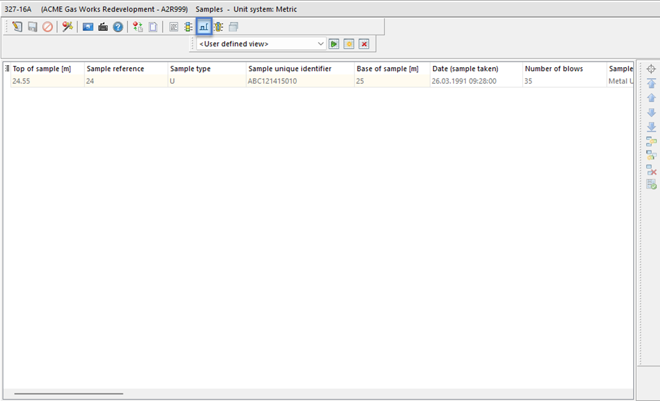Click the red cancel circle icon
The width and height of the screenshot is (660, 401).
47,27
